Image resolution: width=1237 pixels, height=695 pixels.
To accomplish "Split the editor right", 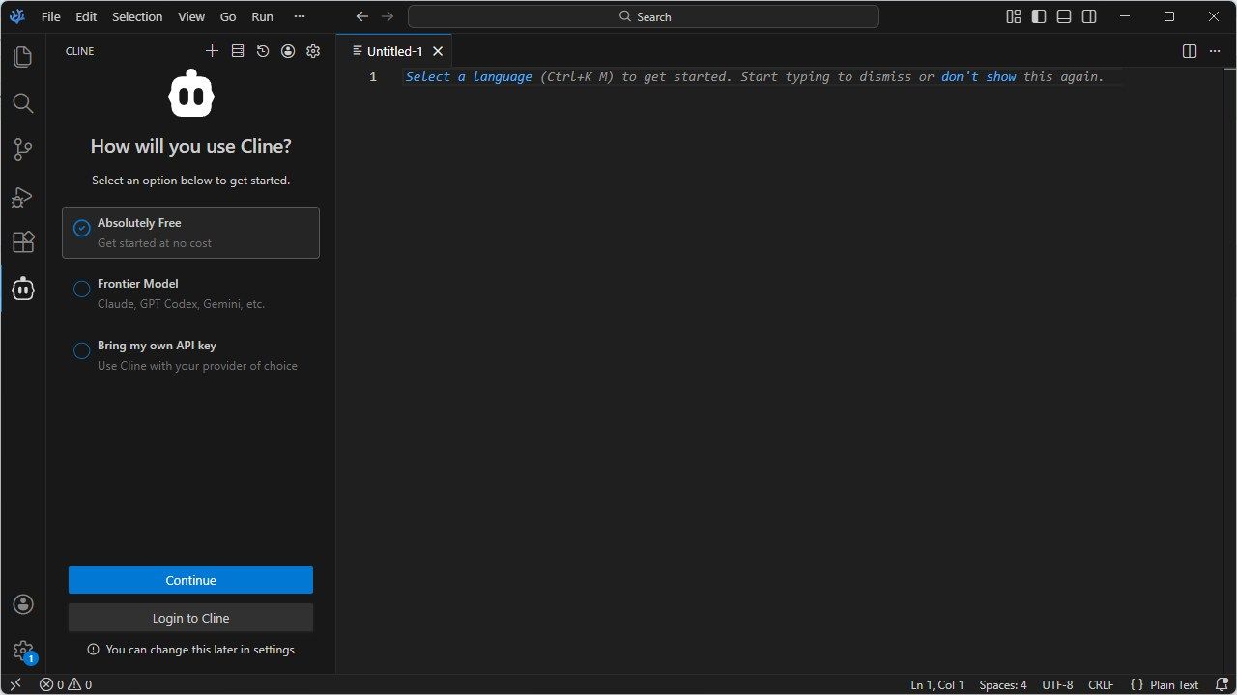I will click(x=1190, y=51).
